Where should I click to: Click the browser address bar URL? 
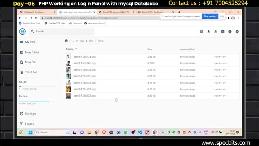tap(82, 18)
